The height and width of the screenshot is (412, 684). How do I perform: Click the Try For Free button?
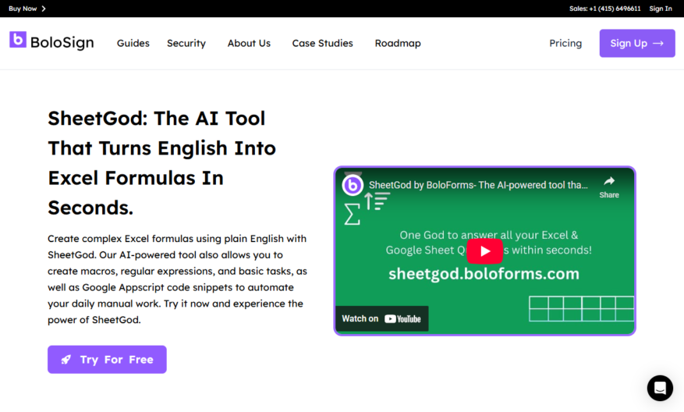tap(107, 360)
